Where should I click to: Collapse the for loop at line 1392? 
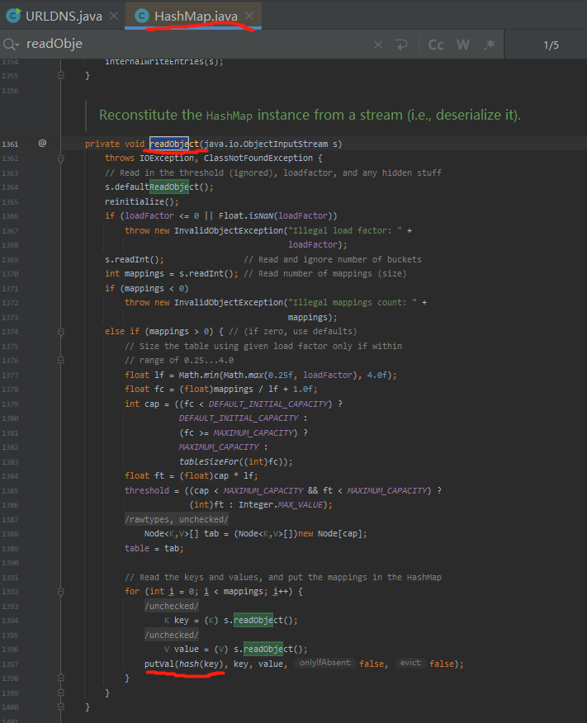(61, 592)
